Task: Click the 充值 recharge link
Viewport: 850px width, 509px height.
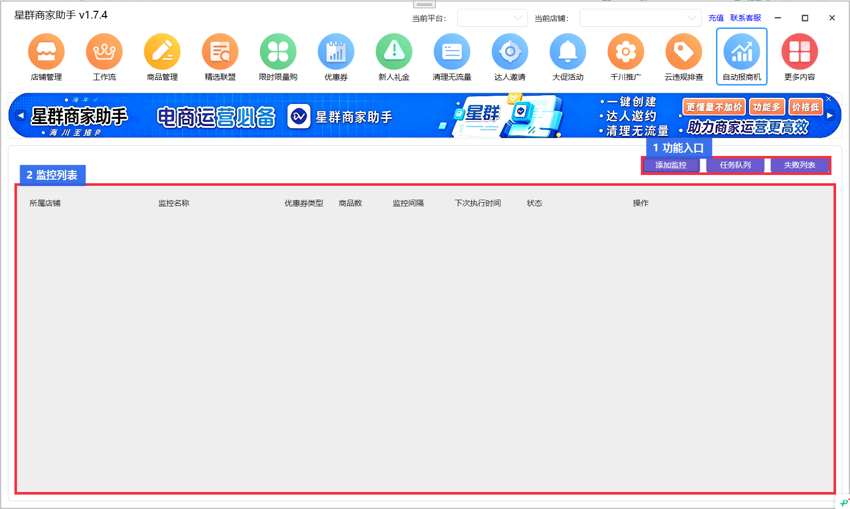Action: pyautogui.click(x=716, y=18)
